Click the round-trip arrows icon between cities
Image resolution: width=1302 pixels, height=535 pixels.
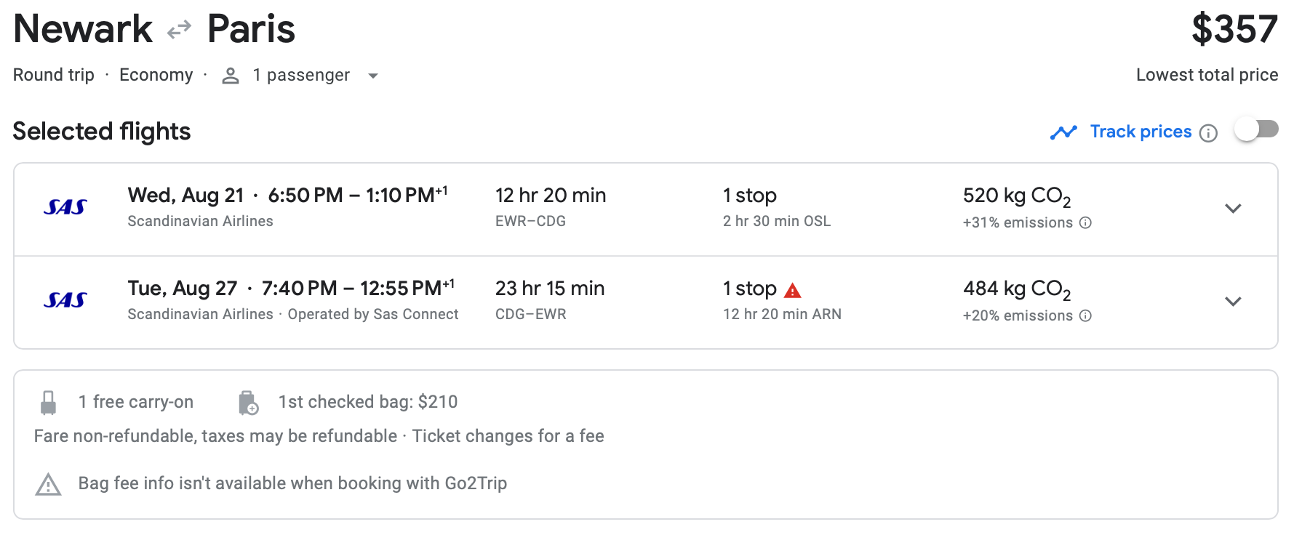tap(179, 30)
